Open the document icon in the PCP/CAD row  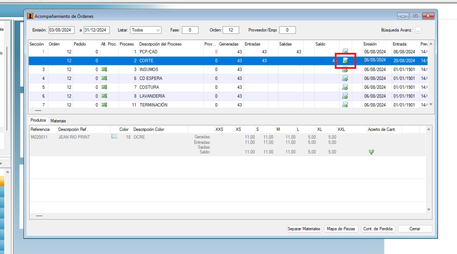345,52
